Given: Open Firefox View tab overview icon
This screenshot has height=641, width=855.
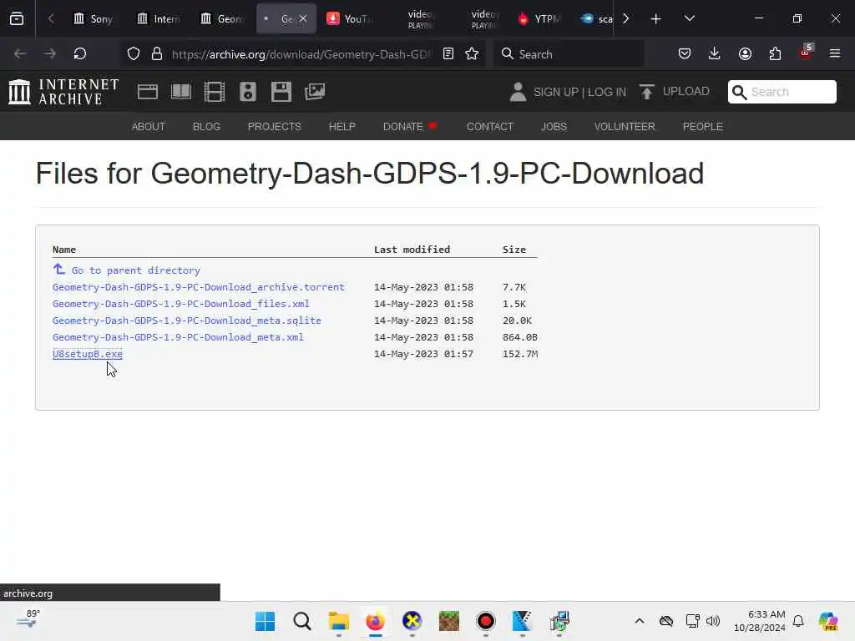Looking at the screenshot, I should [x=17, y=18].
